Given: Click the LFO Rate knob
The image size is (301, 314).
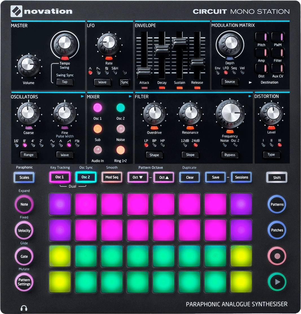Looking at the screenshot, I should click(109, 44).
